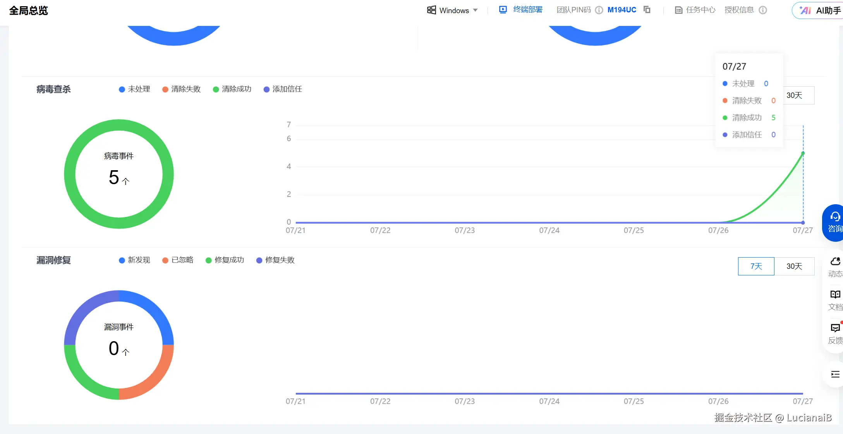Open the 反馈 feedback sidebar icon

click(835, 333)
